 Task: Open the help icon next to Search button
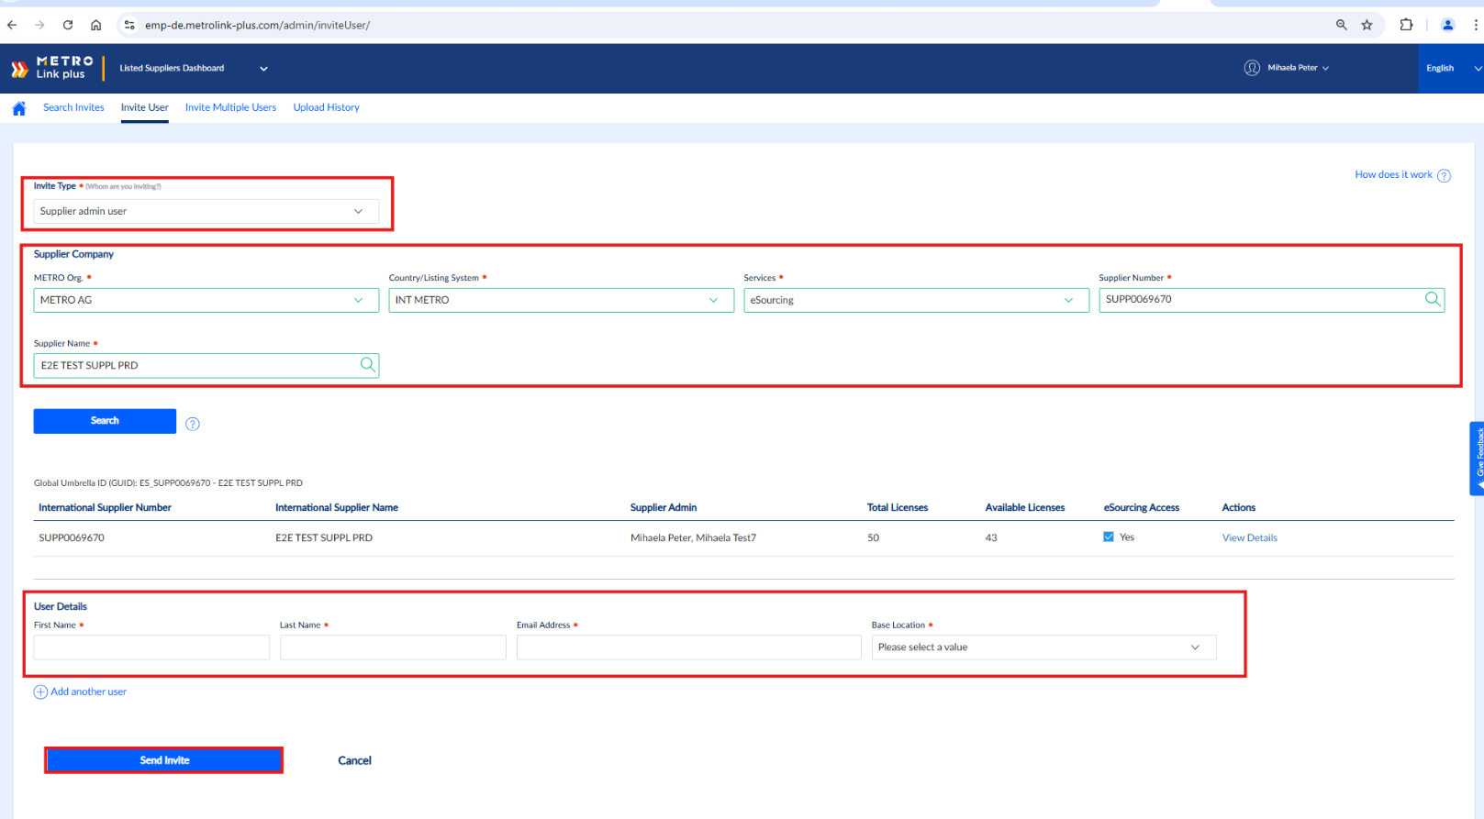193,424
